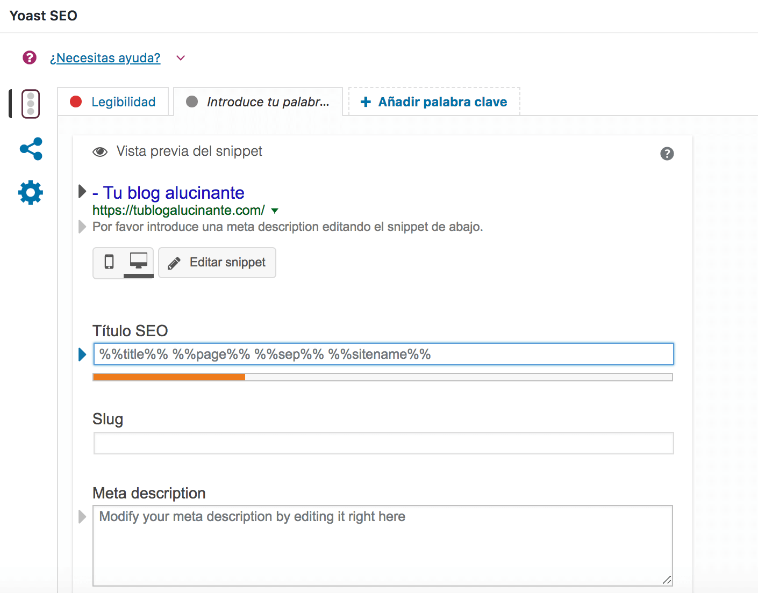Open the advanced settings gear icon
Screen dimensions: 758x593
coord(31,192)
